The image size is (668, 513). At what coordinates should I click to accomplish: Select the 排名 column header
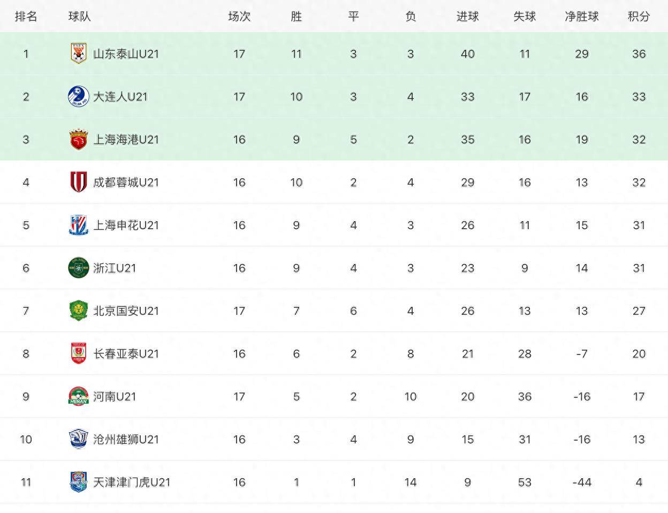point(26,17)
